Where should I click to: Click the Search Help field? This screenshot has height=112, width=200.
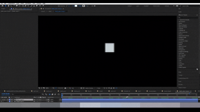click(190, 6)
